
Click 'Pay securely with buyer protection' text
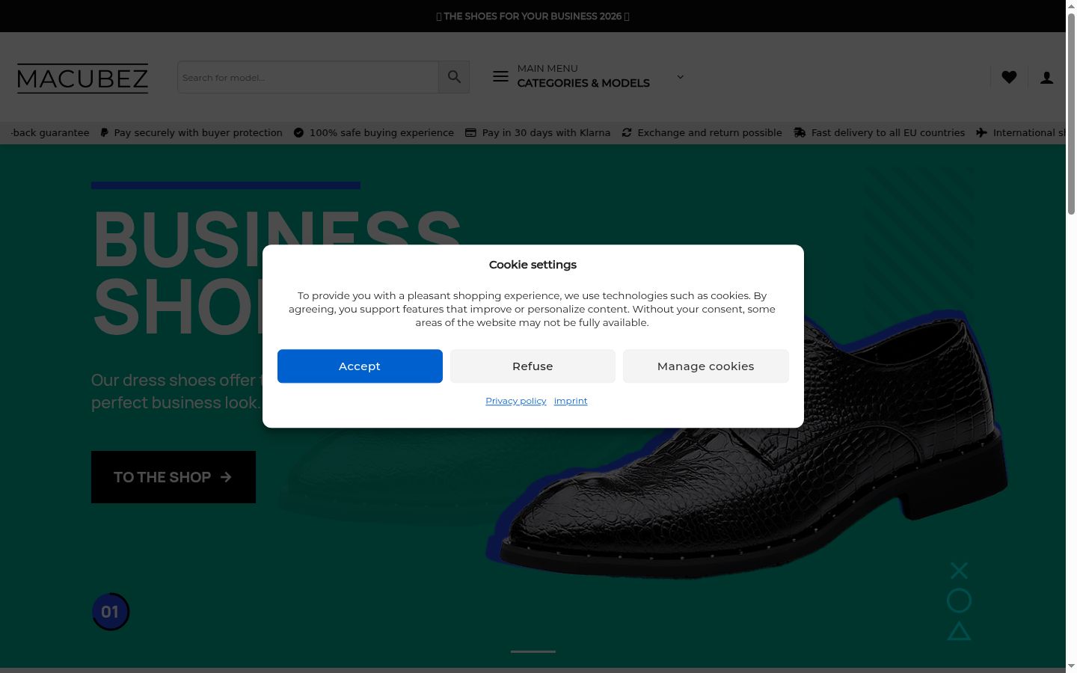[x=198, y=132]
